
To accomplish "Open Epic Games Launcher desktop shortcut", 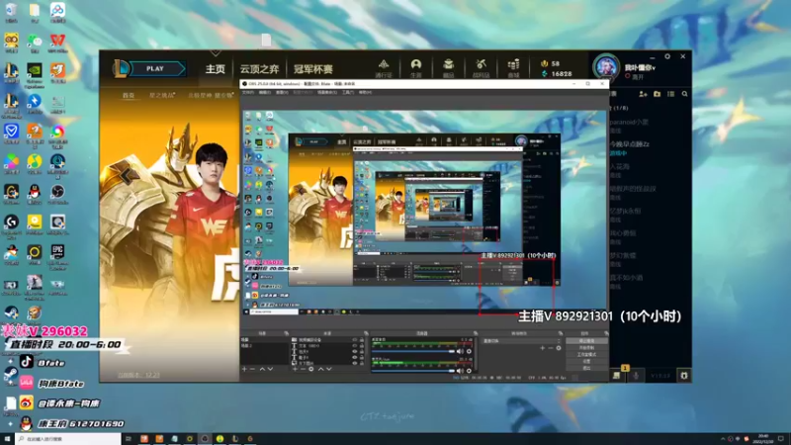I will pyautogui.click(x=57, y=256).
